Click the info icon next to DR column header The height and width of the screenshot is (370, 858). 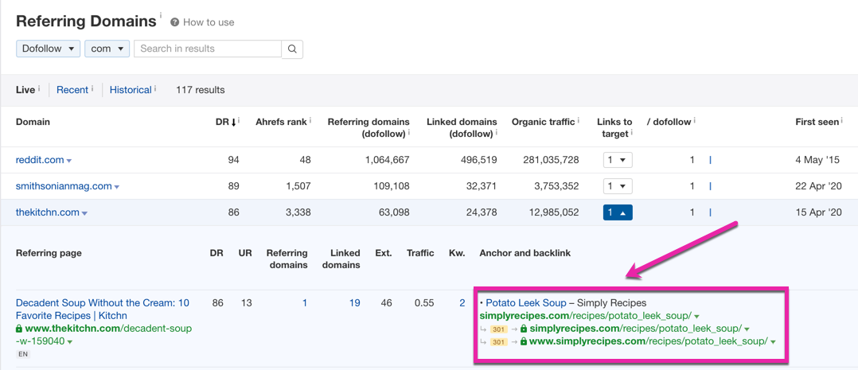pos(239,121)
